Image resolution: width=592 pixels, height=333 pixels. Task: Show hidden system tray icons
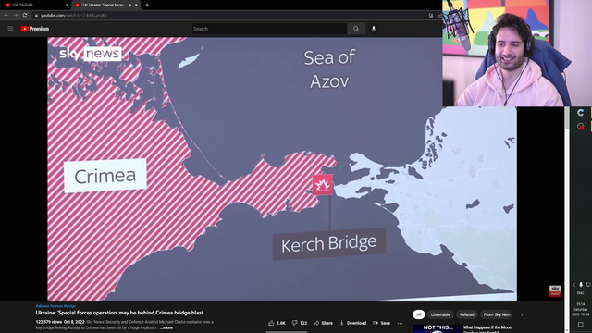(574, 285)
